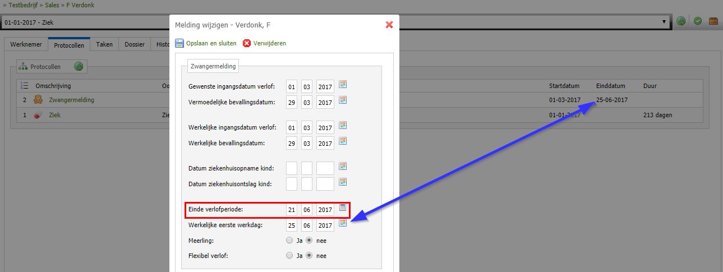Image resolution: width=723 pixels, height=272 pixels.
Task: Click the 213 dagen duration cell
Action: [658, 115]
